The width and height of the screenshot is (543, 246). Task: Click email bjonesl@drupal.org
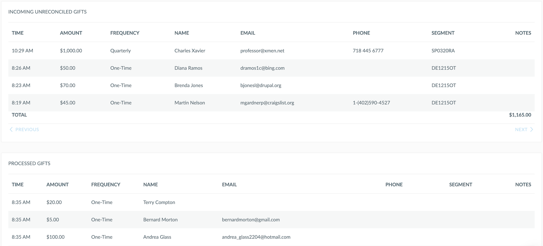pyautogui.click(x=261, y=85)
